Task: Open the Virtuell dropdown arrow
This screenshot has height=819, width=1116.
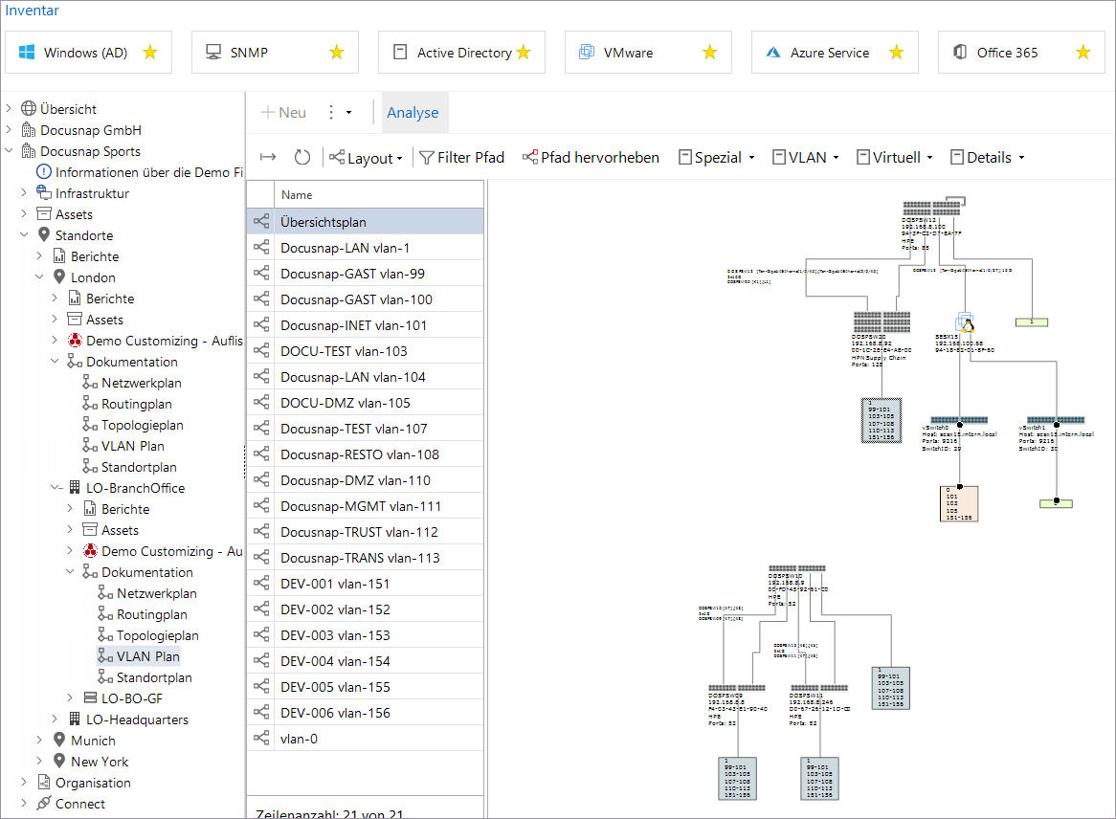Action: pos(929,158)
